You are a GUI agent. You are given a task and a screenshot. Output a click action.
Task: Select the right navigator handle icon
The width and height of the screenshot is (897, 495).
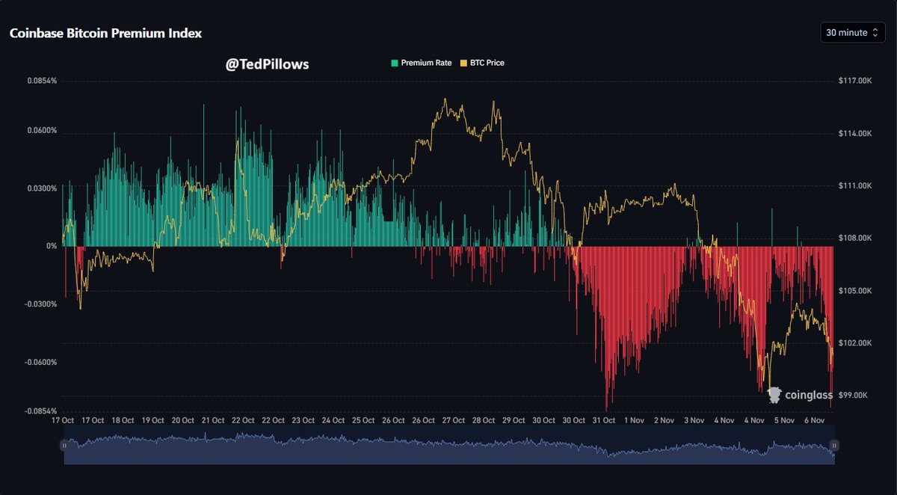pos(834,446)
